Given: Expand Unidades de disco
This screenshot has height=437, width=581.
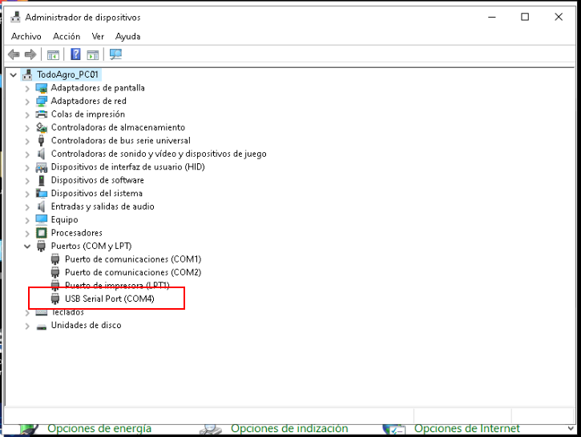Looking at the screenshot, I should click(x=27, y=326).
